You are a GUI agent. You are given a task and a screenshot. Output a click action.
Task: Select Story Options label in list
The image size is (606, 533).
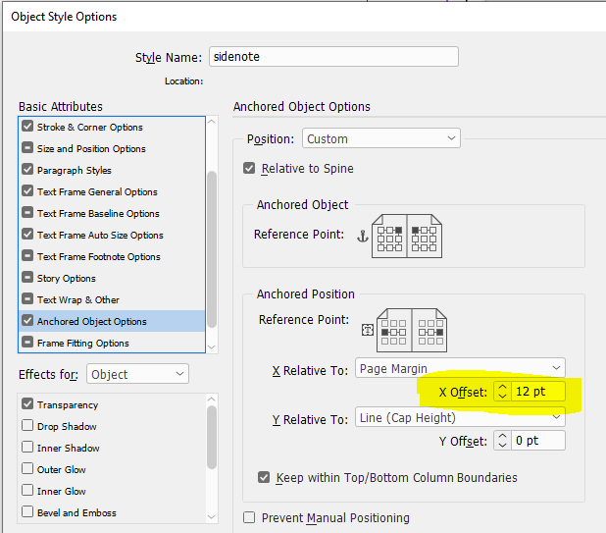coord(66,279)
